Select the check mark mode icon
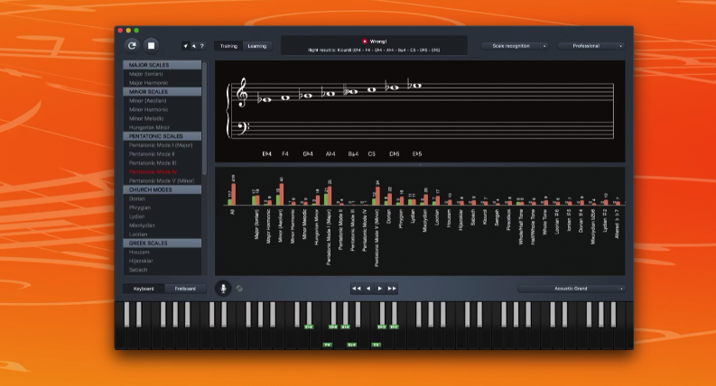Viewport: 716px width, 386px height. [185, 46]
